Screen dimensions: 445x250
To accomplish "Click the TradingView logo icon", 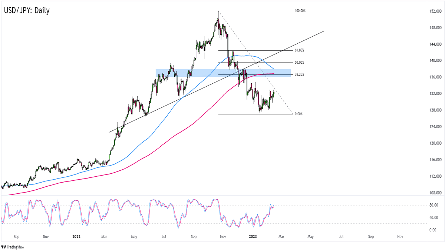I will point(4,247).
